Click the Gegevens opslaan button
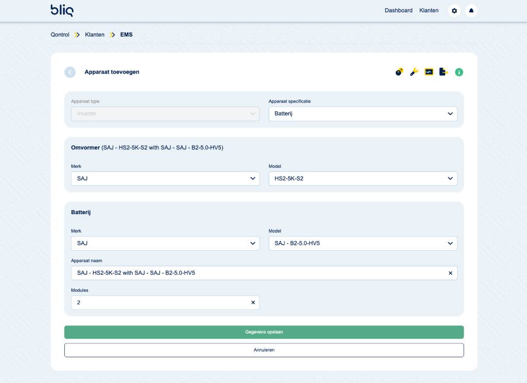The height and width of the screenshot is (383, 527). coord(263,332)
